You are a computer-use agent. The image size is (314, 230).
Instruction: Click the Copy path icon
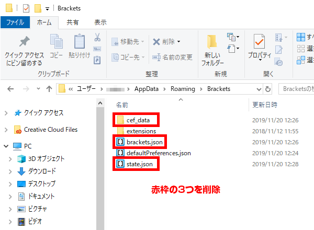pos(97,49)
